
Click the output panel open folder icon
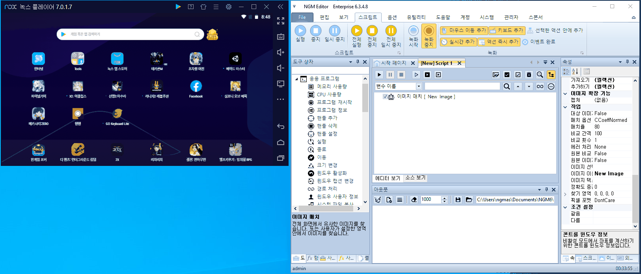[469, 200]
